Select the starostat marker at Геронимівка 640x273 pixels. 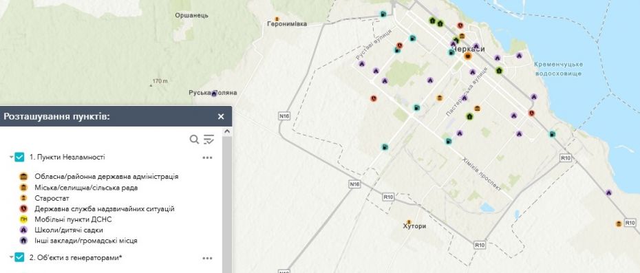click(277, 19)
